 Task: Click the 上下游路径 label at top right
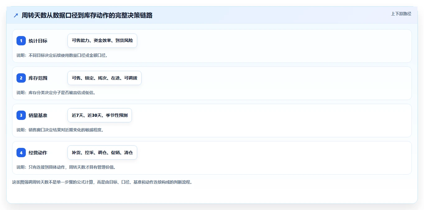coord(401,14)
